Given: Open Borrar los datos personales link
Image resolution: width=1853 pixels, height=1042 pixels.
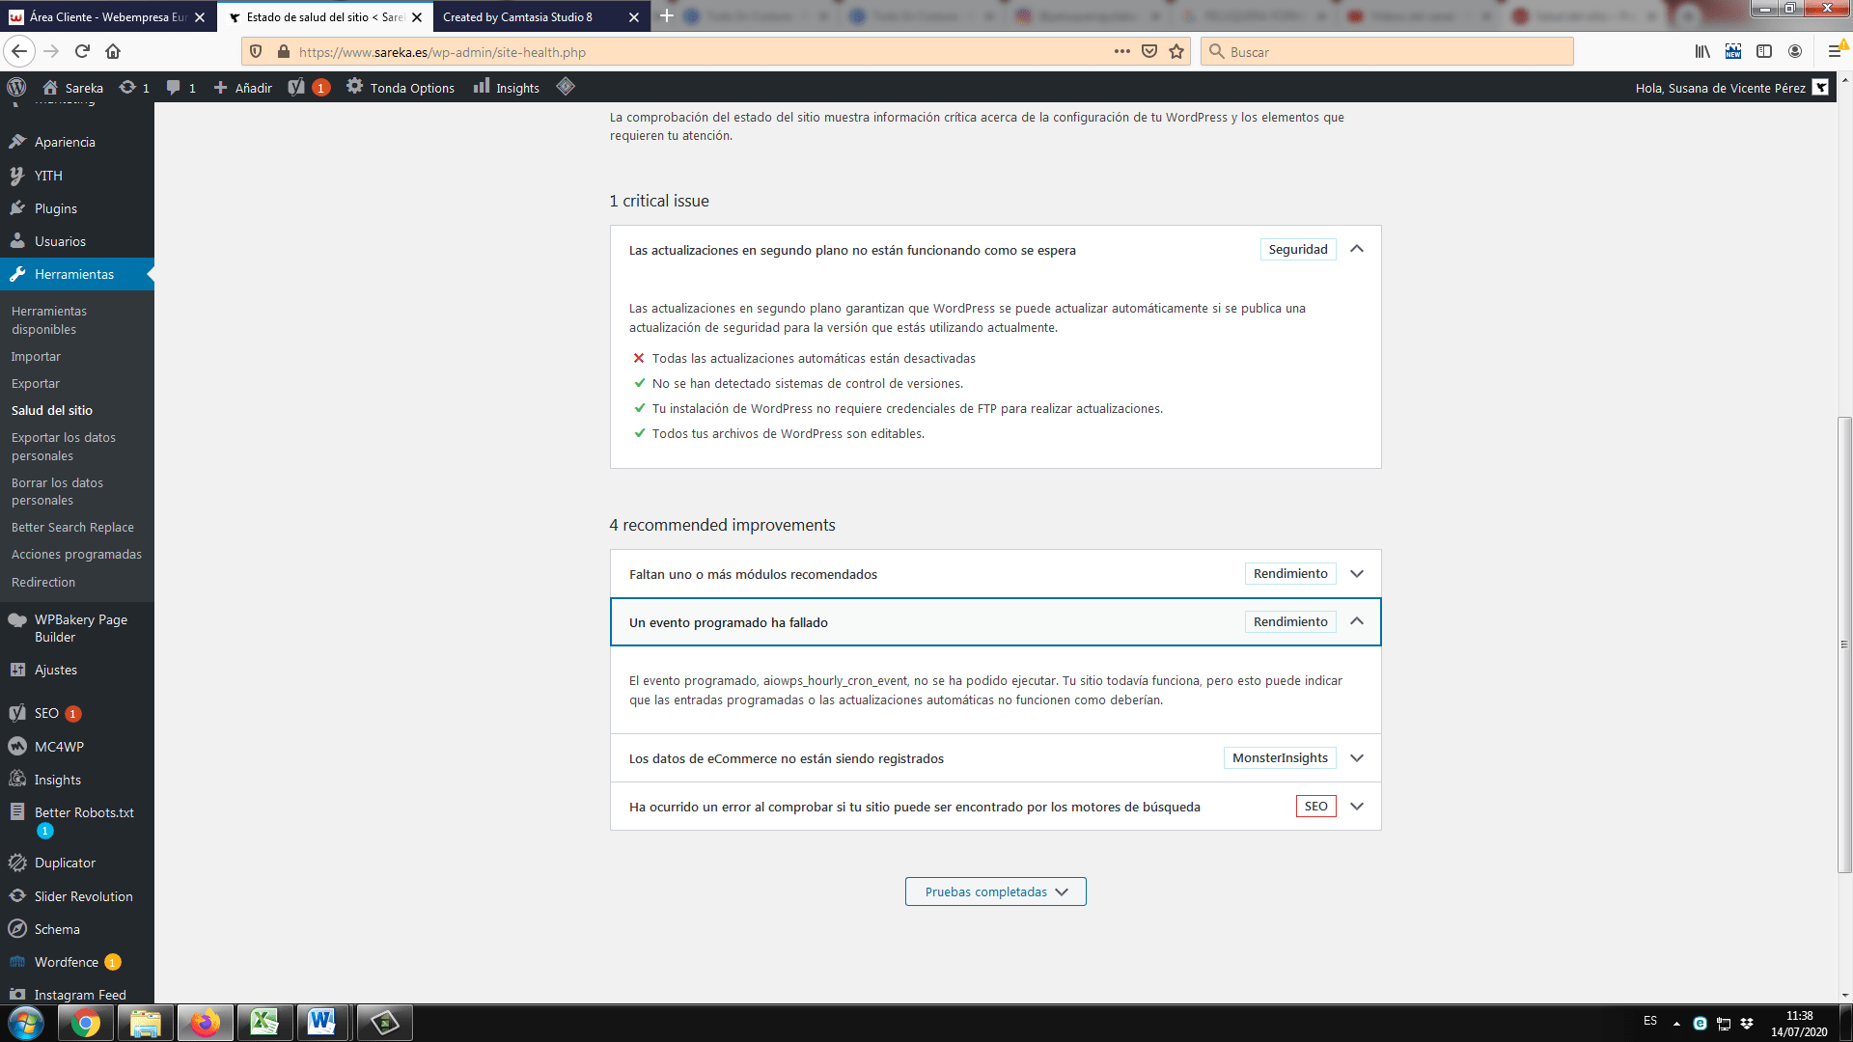Looking at the screenshot, I should point(57,491).
